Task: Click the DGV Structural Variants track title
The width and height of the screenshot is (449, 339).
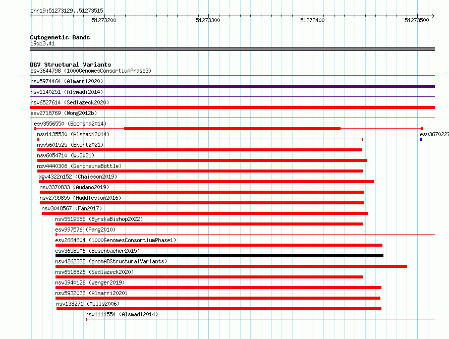Action: click(71, 65)
